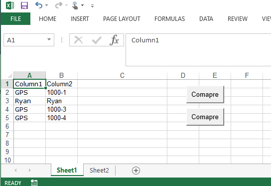Select column B header
The image size is (271, 186).
pyautogui.click(x=62, y=75)
